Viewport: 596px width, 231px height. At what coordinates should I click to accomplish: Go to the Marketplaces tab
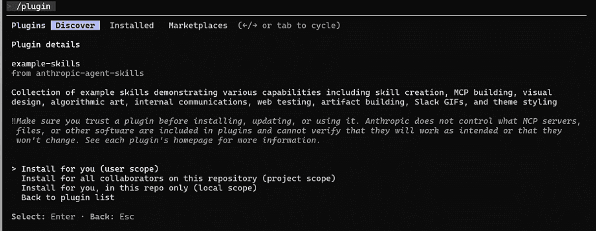[198, 26]
